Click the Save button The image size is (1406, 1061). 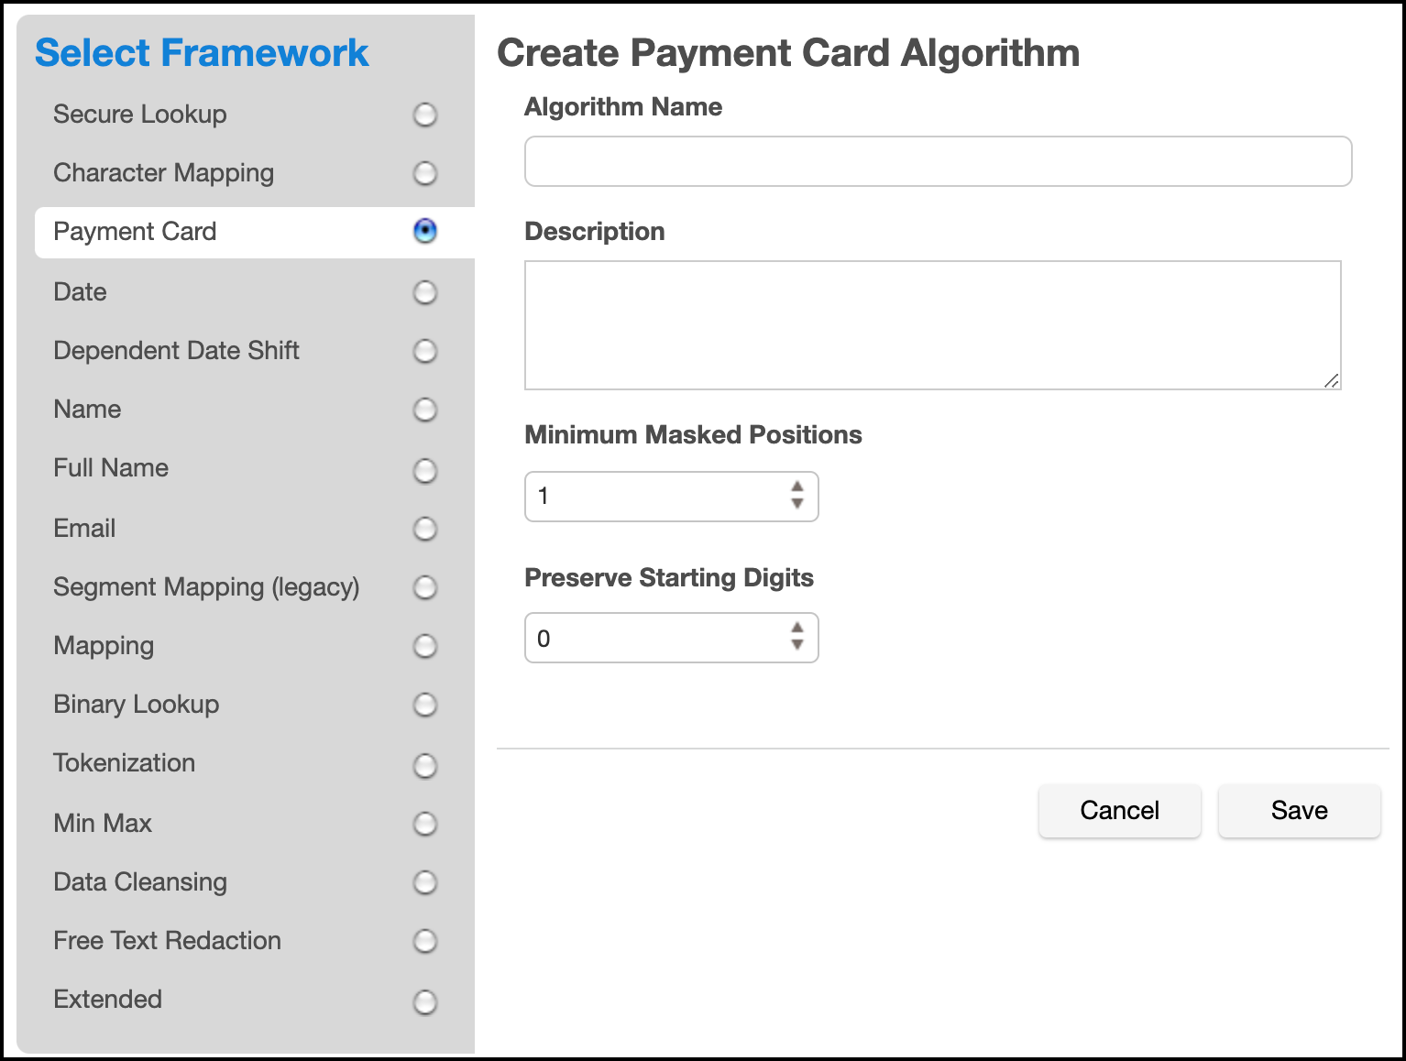(x=1299, y=811)
